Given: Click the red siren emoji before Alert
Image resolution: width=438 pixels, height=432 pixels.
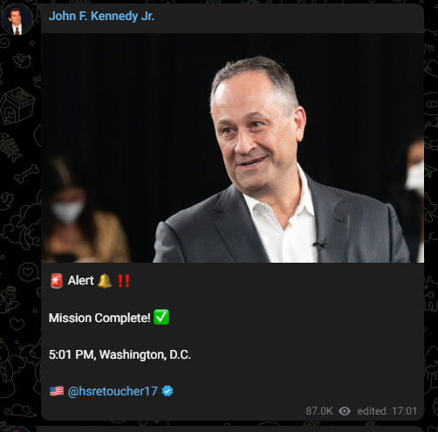Looking at the screenshot, I should 57,281.
